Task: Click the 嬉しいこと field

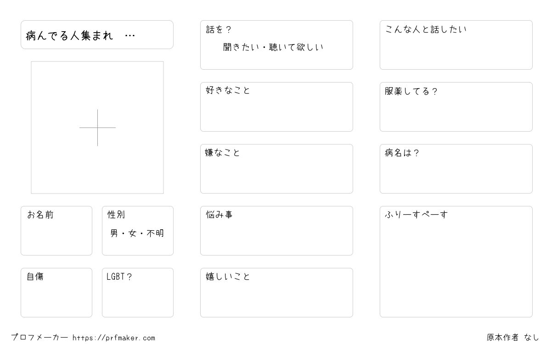Action: tap(276, 292)
